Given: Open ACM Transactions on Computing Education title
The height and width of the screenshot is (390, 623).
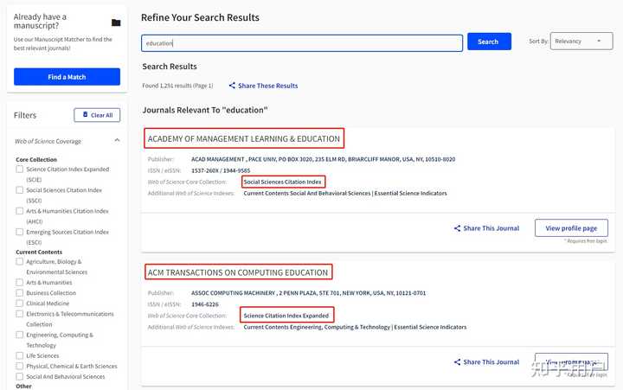Looking at the screenshot, I should (238, 272).
